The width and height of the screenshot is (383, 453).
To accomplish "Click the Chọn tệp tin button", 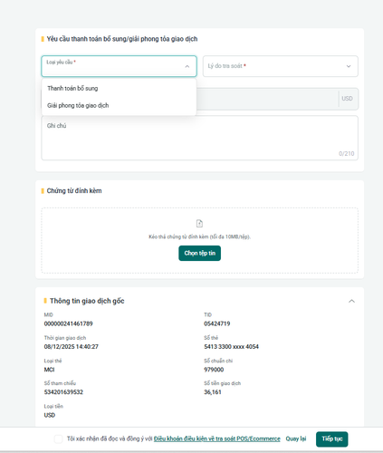I will 199,253.
